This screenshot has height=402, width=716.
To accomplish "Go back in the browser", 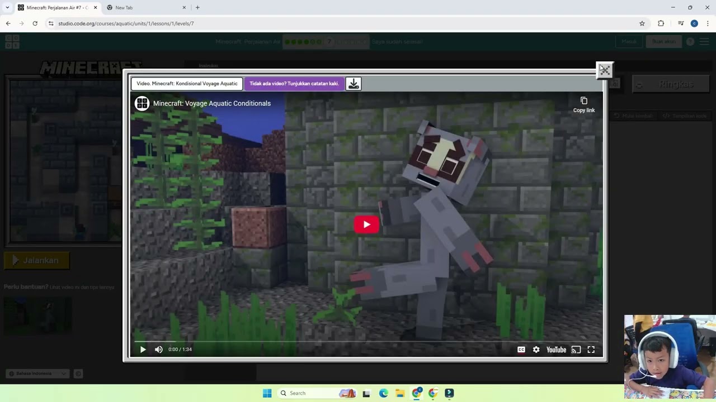I will coord(8,23).
